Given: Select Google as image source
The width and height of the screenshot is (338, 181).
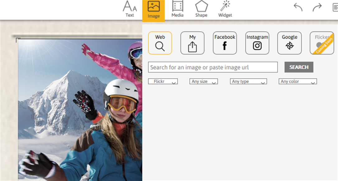Looking at the screenshot, I should pyautogui.click(x=289, y=43).
